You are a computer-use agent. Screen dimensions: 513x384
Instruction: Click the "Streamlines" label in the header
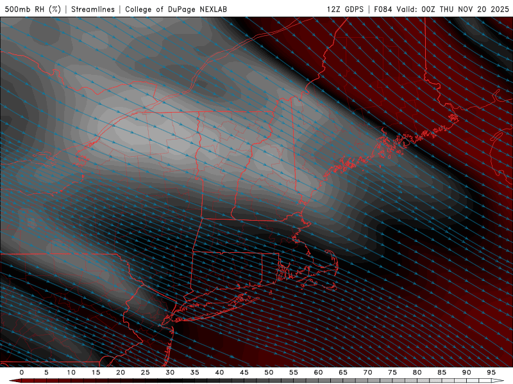pos(93,9)
